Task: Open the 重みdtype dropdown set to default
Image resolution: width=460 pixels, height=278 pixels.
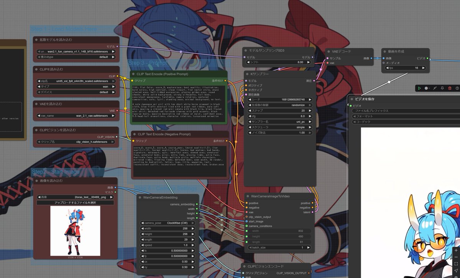Action: [x=76, y=57]
